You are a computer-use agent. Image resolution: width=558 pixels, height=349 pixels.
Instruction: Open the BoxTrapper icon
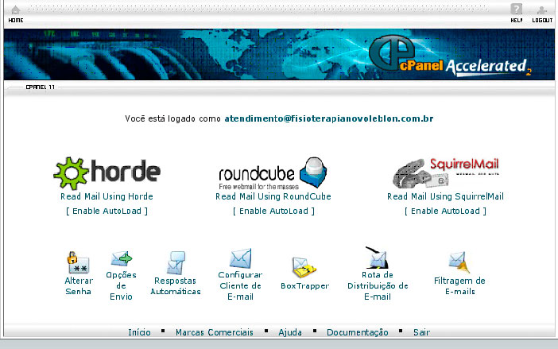pos(304,267)
